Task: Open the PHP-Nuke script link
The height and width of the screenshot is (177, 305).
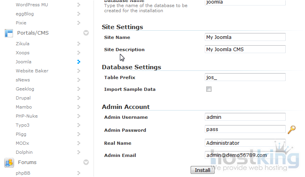Action: (26, 116)
